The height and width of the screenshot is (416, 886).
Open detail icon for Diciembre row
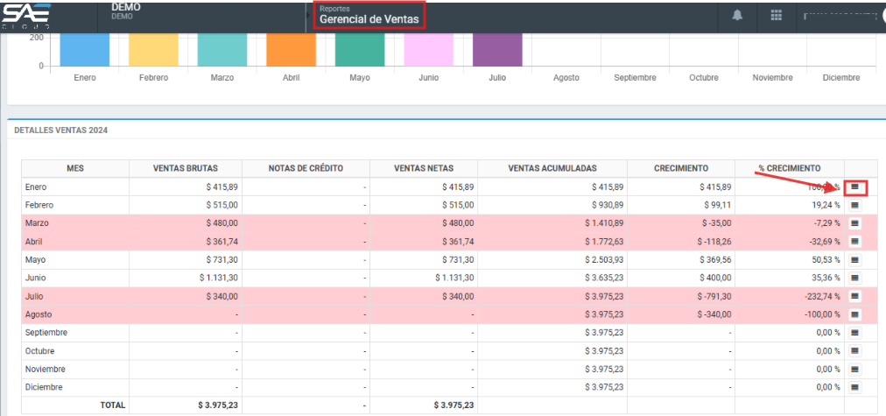click(x=855, y=387)
